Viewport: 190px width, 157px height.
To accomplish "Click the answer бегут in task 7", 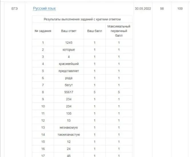I will (69, 85).
